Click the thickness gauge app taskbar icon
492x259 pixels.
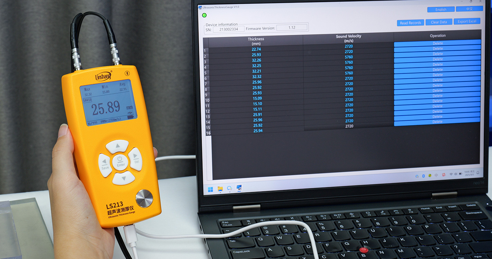pyautogui.click(x=239, y=188)
